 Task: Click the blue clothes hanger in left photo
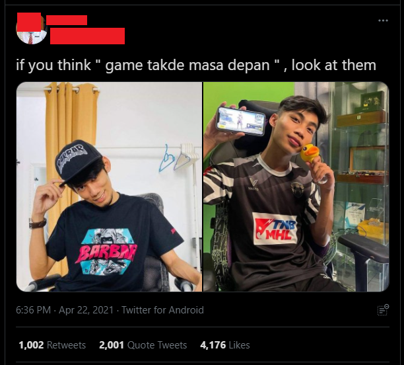pos(166,159)
